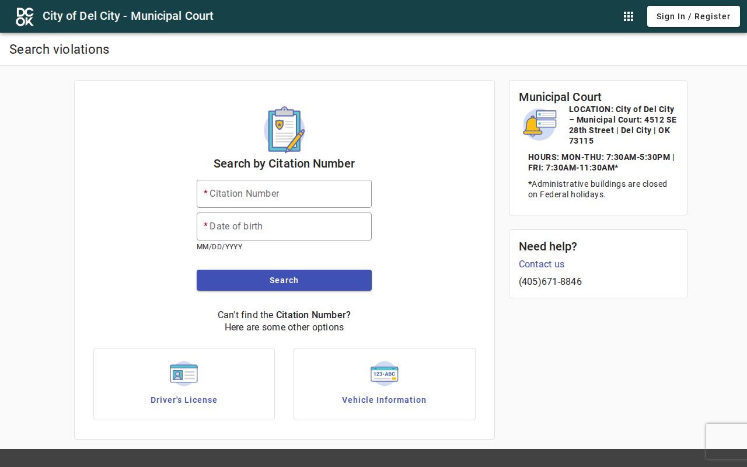Click "Can't find the Citation Number?" text
747x467 pixels.
(x=284, y=315)
